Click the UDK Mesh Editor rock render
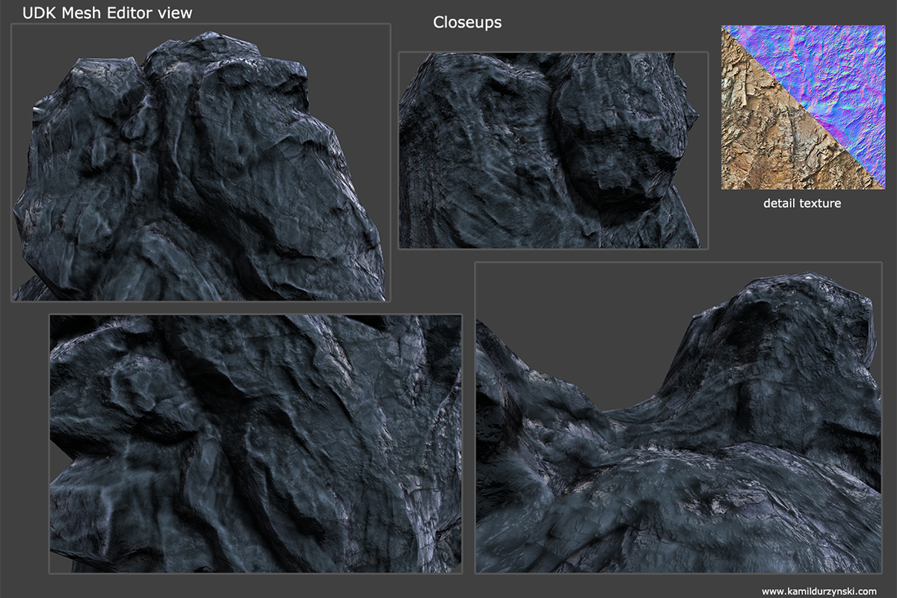This screenshot has height=598, width=897. pos(200,162)
